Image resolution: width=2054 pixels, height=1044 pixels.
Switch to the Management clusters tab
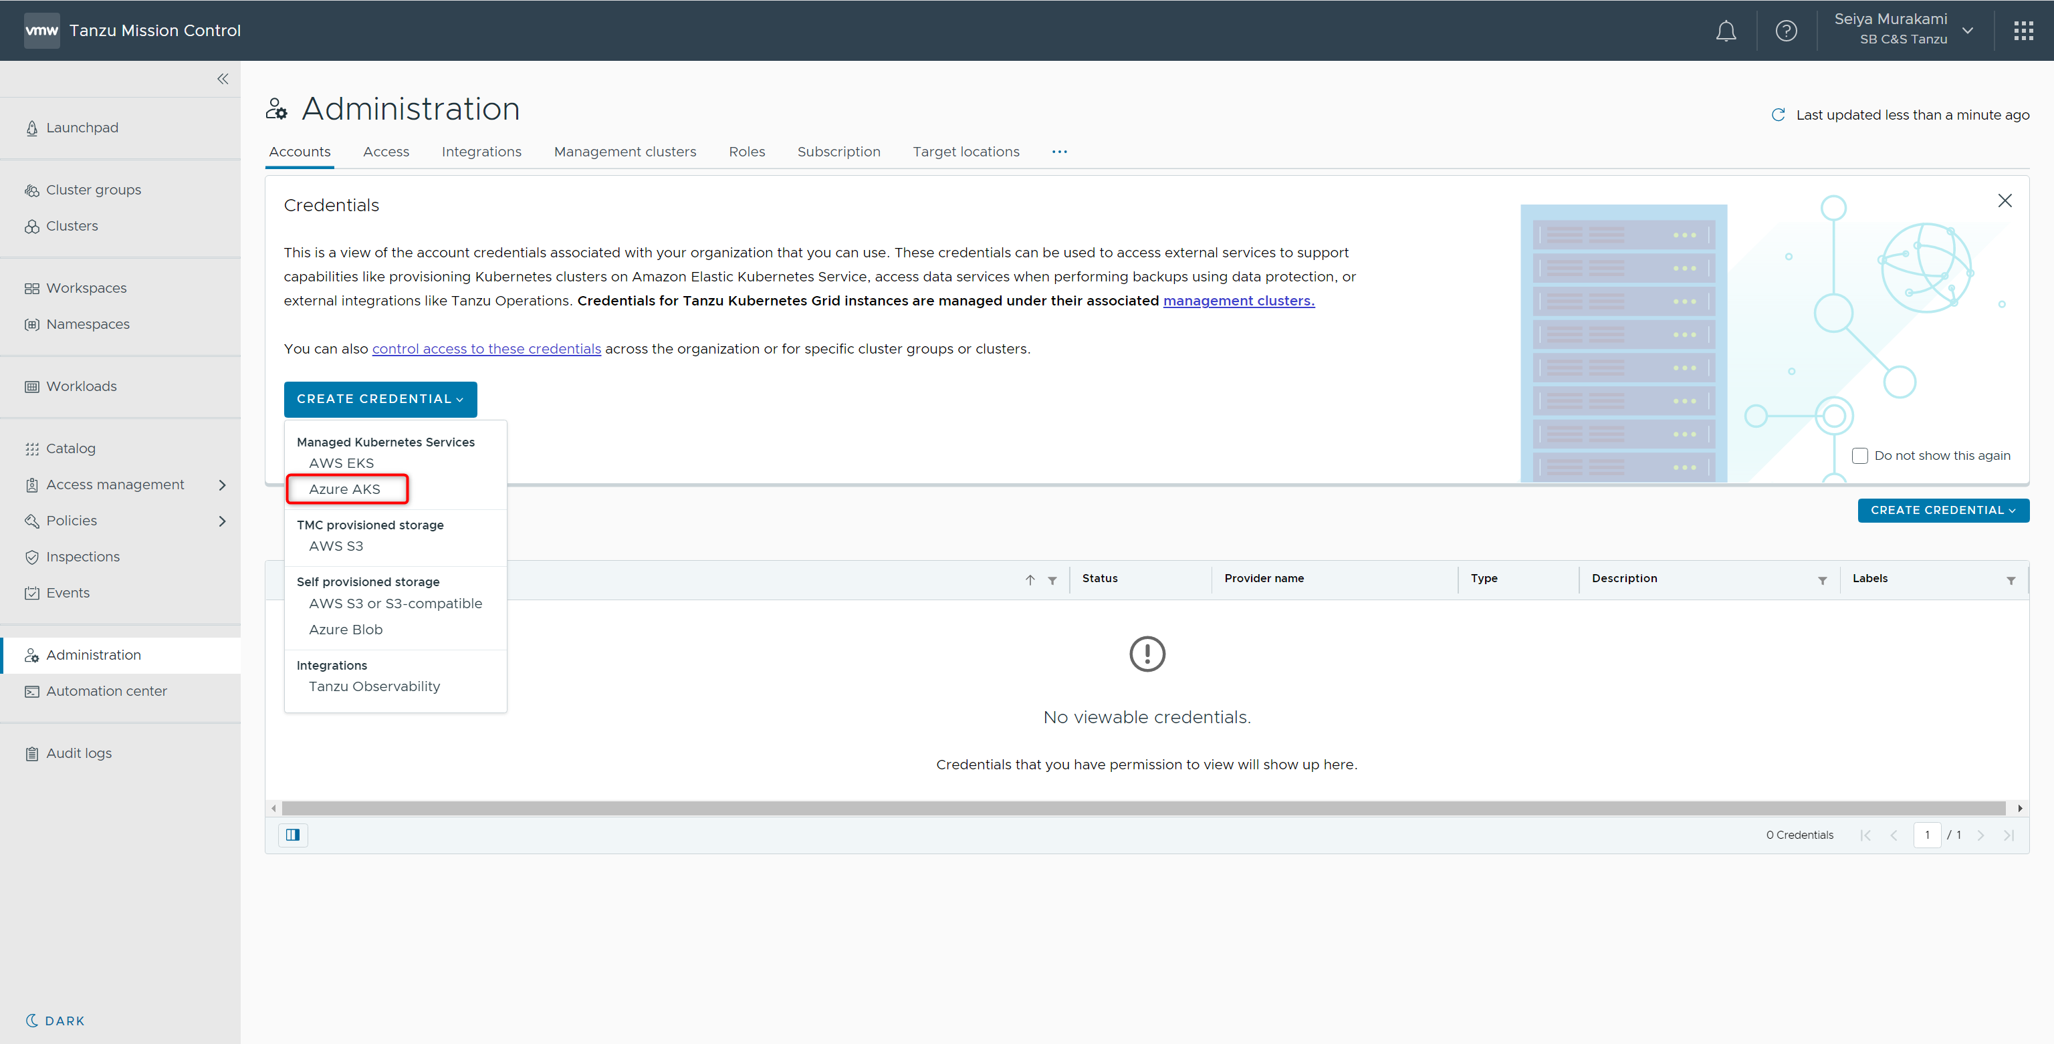point(624,152)
